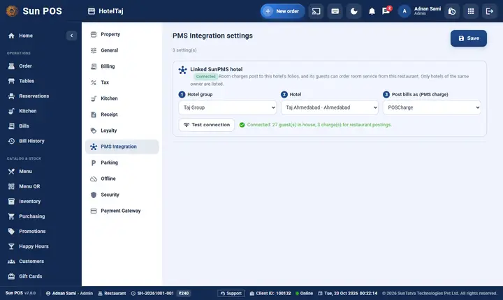503x300 pixels.
Task: Select Offline settings tab
Action: (x=122, y=179)
